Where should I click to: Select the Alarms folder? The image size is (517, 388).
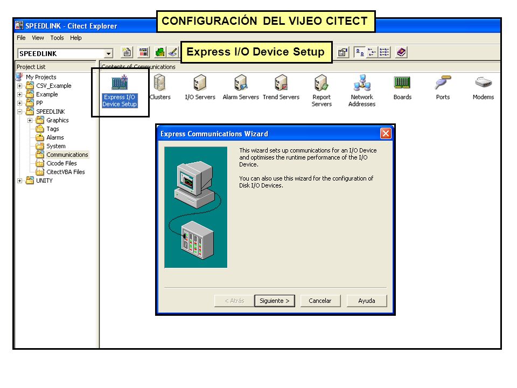(x=55, y=137)
